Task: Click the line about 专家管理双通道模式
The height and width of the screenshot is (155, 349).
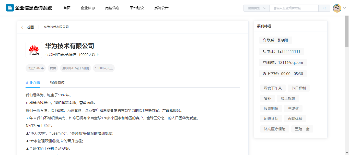Action: tap(54, 141)
